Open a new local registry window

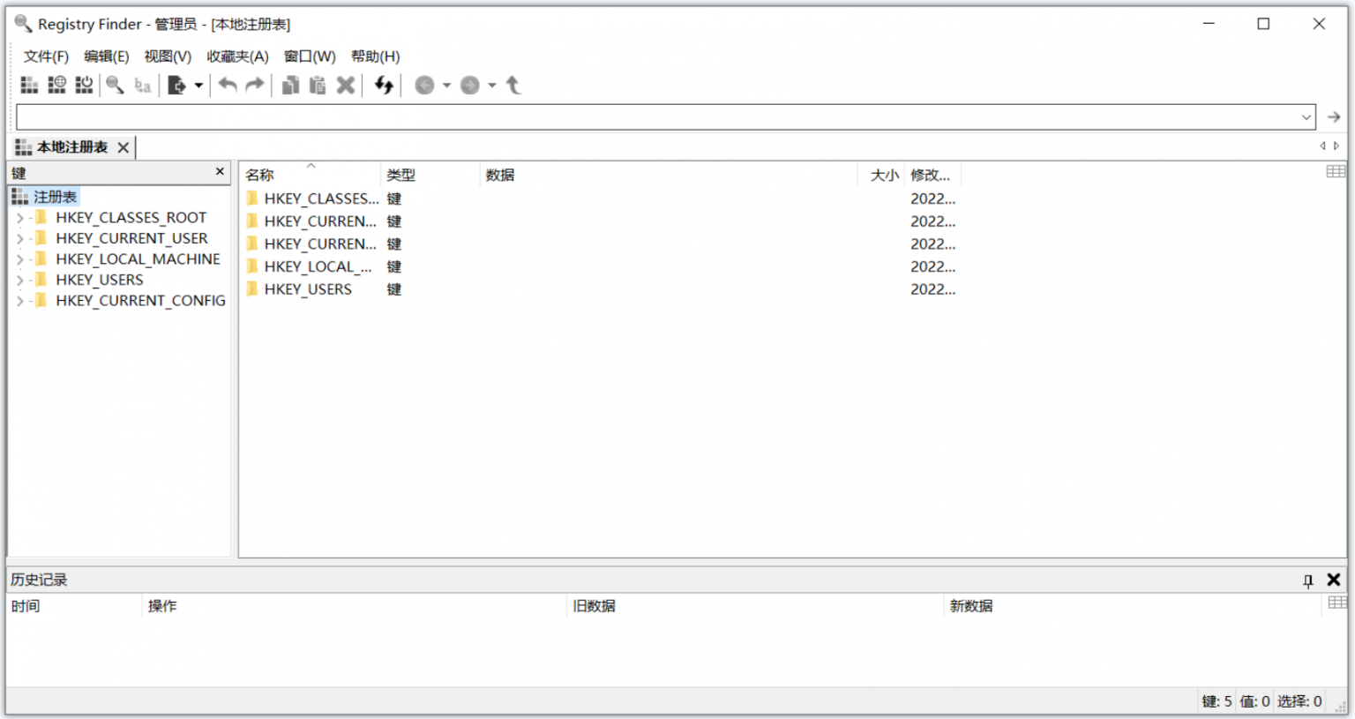(28, 85)
